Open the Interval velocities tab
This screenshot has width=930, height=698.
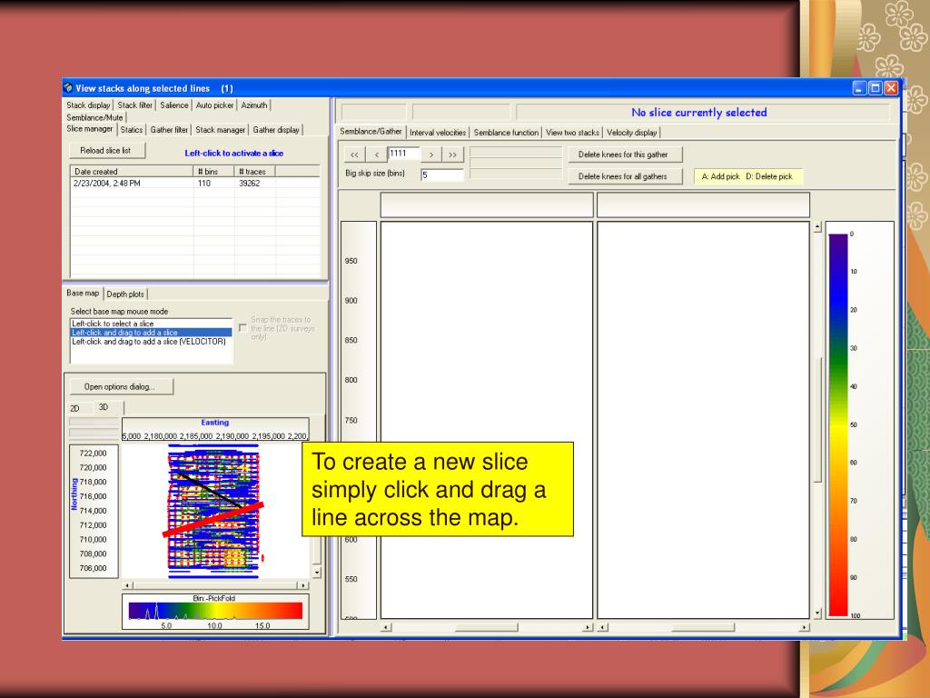point(438,133)
